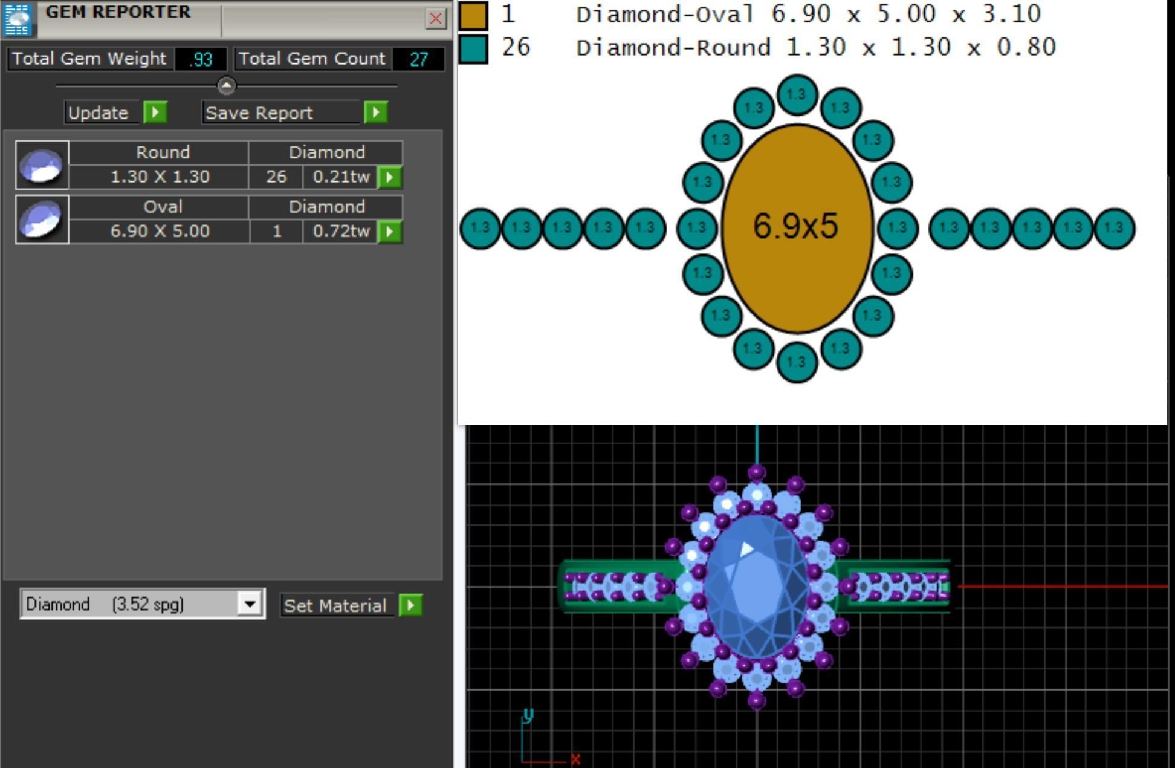Select the Oval diamond gem thumbnail
The width and height of the screenshot is (1175, 768).
[42, 220]
